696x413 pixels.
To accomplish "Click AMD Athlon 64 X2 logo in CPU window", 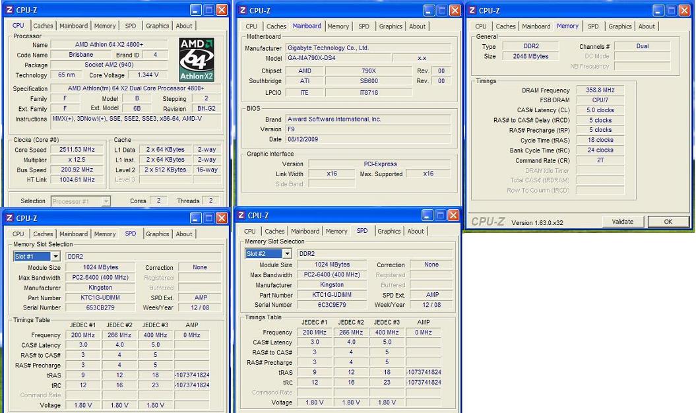I will [x=197, y=59].
